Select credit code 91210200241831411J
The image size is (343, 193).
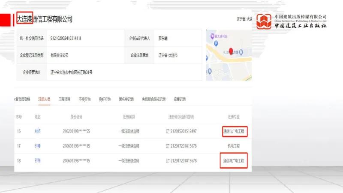(x=66, y=39)
